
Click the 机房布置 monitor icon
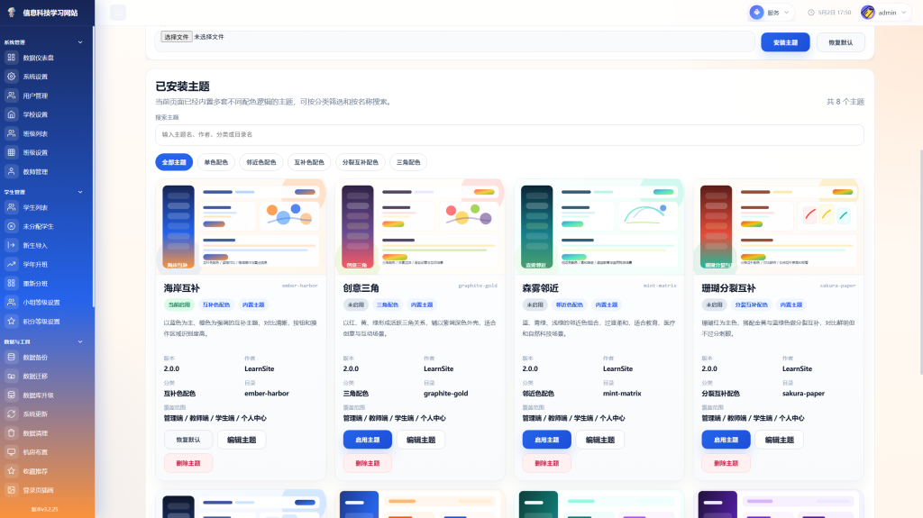coord(11,452)
